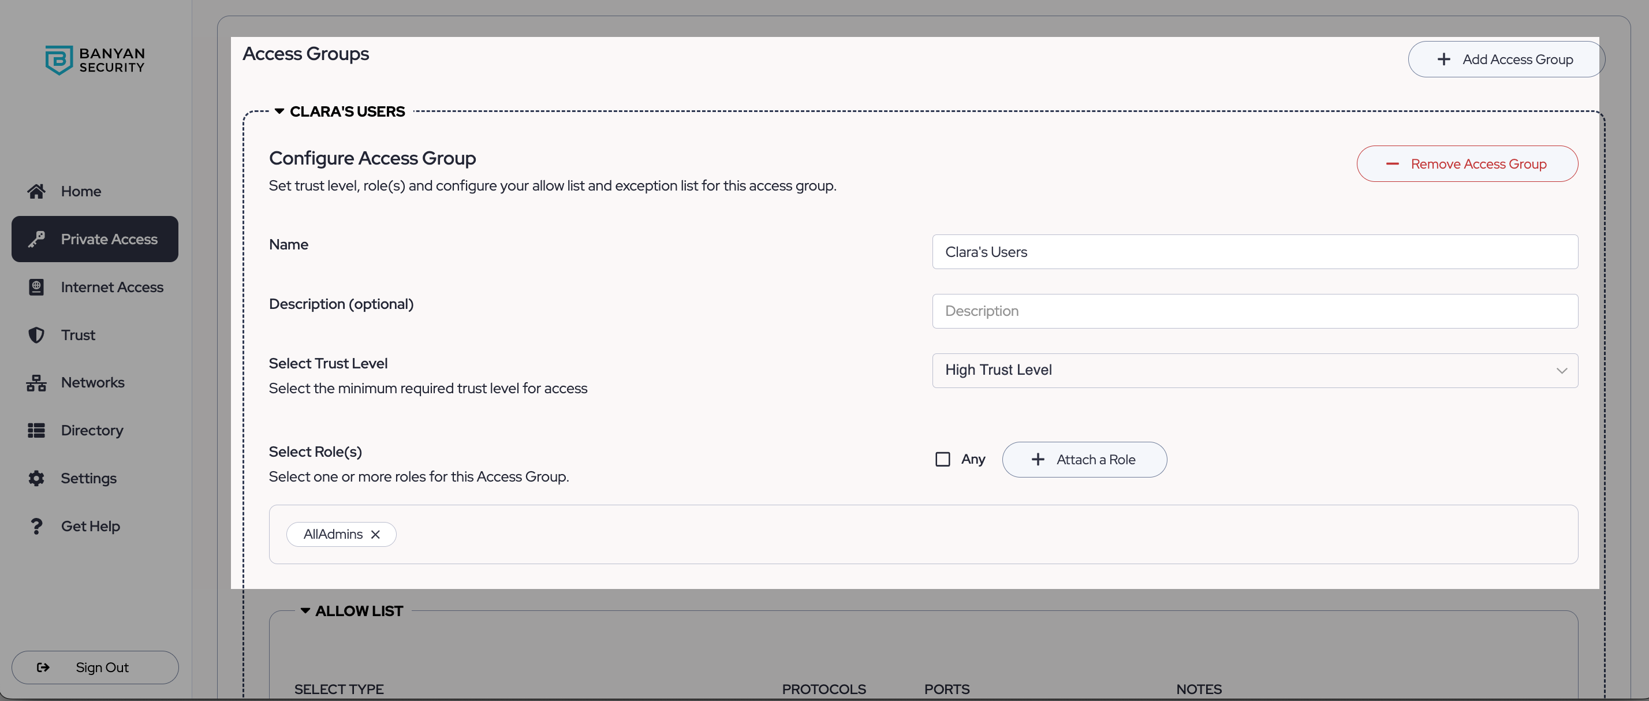The image size is (1649, 701).
Task: Click the Get Help question mark icon
Action: [x=36, y=526]
